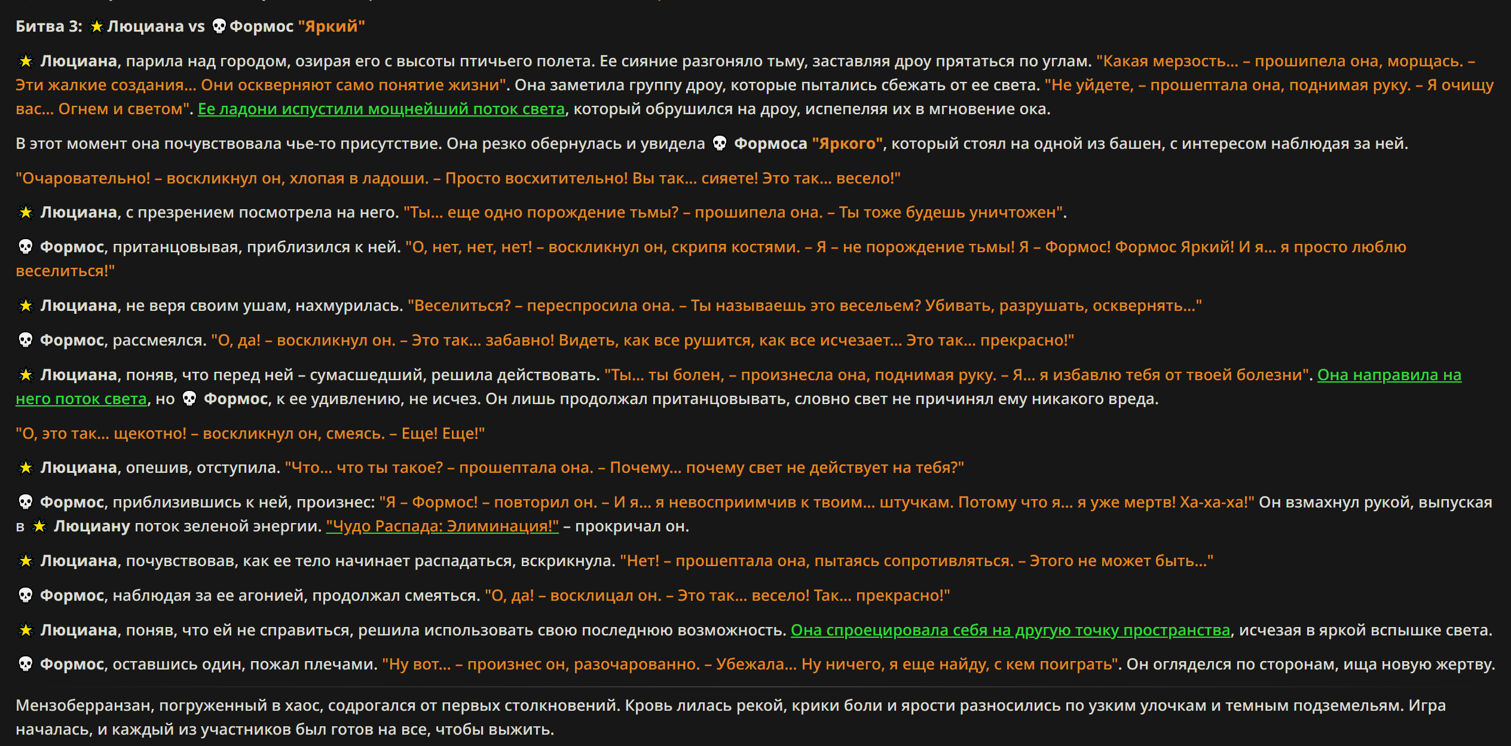Click skull icon before 'Формоса "Яркого"'
This screenshot has height=746, width=1511.
[720, 143]
